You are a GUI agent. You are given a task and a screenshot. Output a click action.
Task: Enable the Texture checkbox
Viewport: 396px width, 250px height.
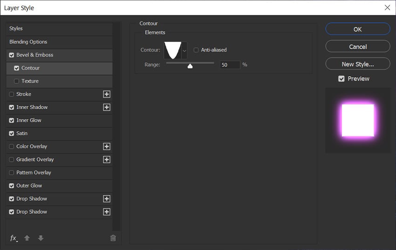point(17,81)
